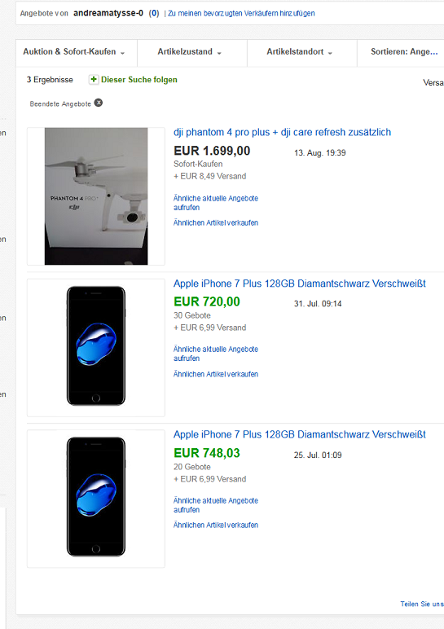This screenshot has height=629, width=444.
Task: Click the iPhone thumbnail with 20 Gebote
Action: click(96, 497)
